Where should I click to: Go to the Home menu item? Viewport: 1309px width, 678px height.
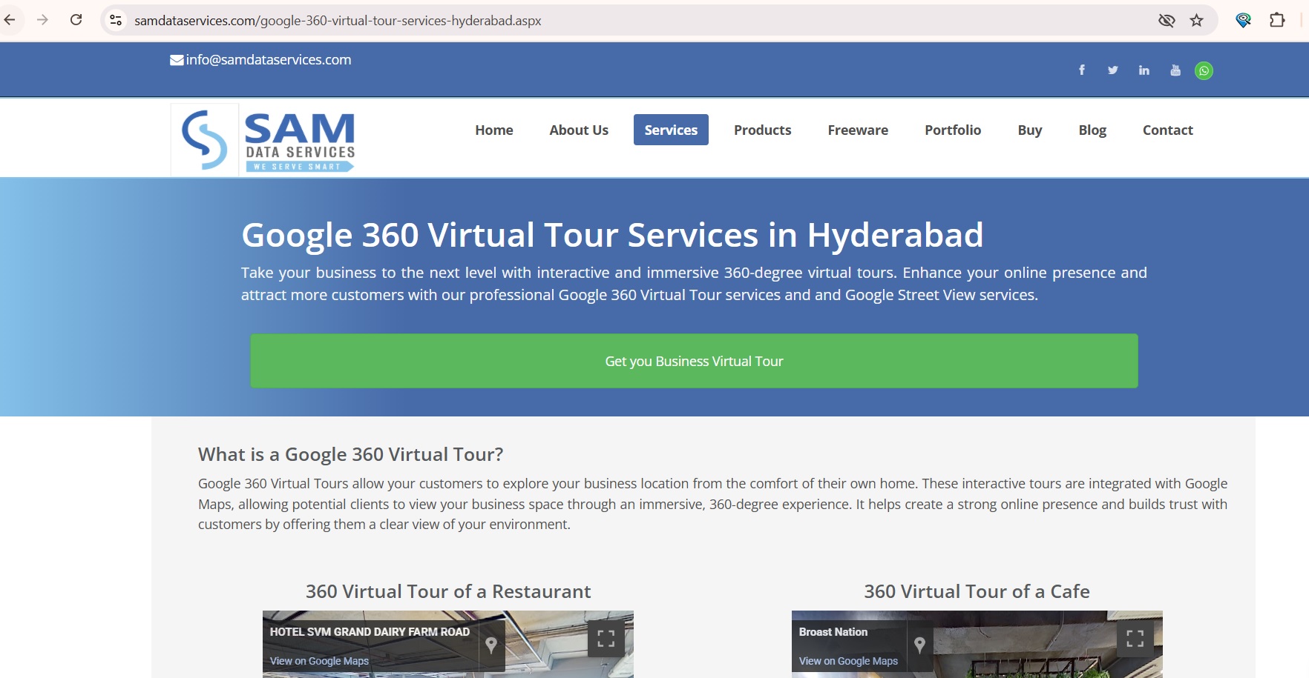click(494, 130)
